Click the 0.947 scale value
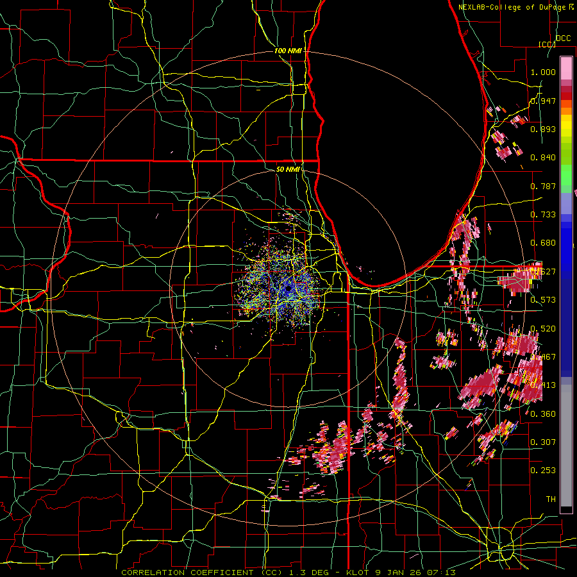The height and width of the screenshot is (577, 577). click(x=543, y=101)
